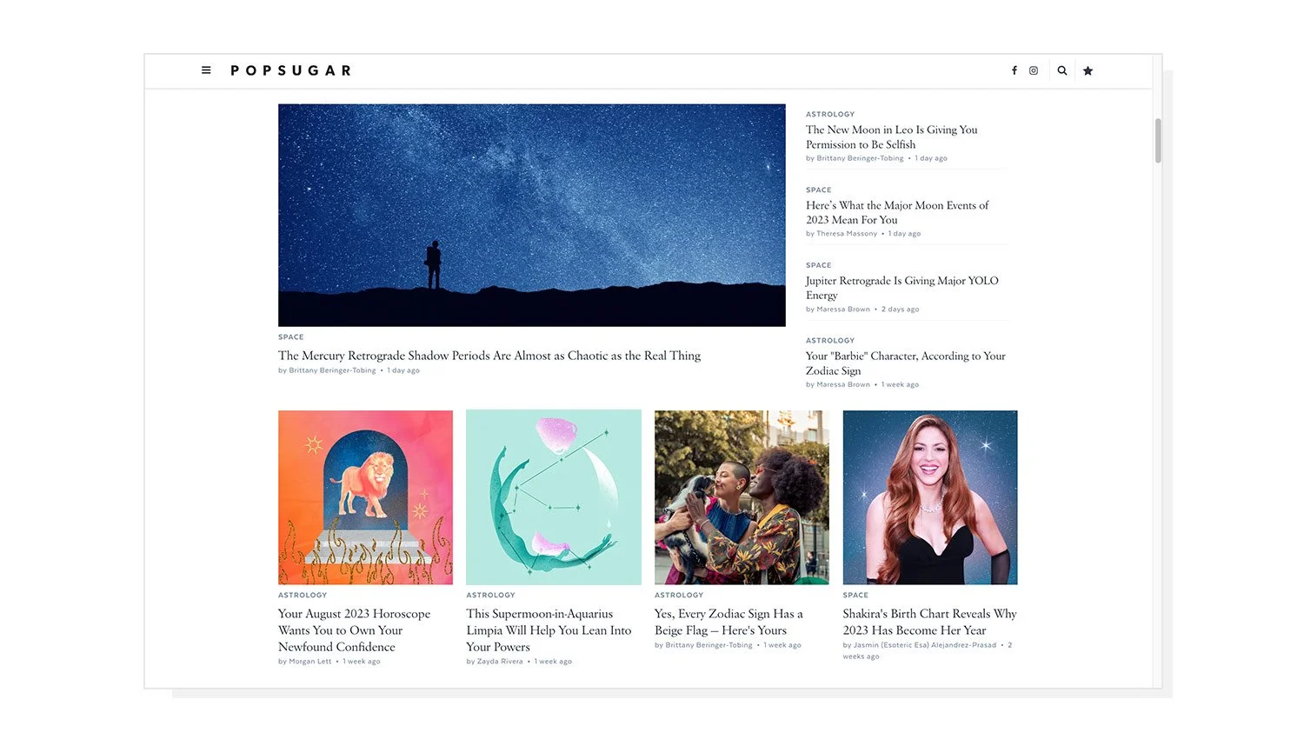
Task: Click SPACE label above Shakira headline
Action: click(x=855, y=596)
